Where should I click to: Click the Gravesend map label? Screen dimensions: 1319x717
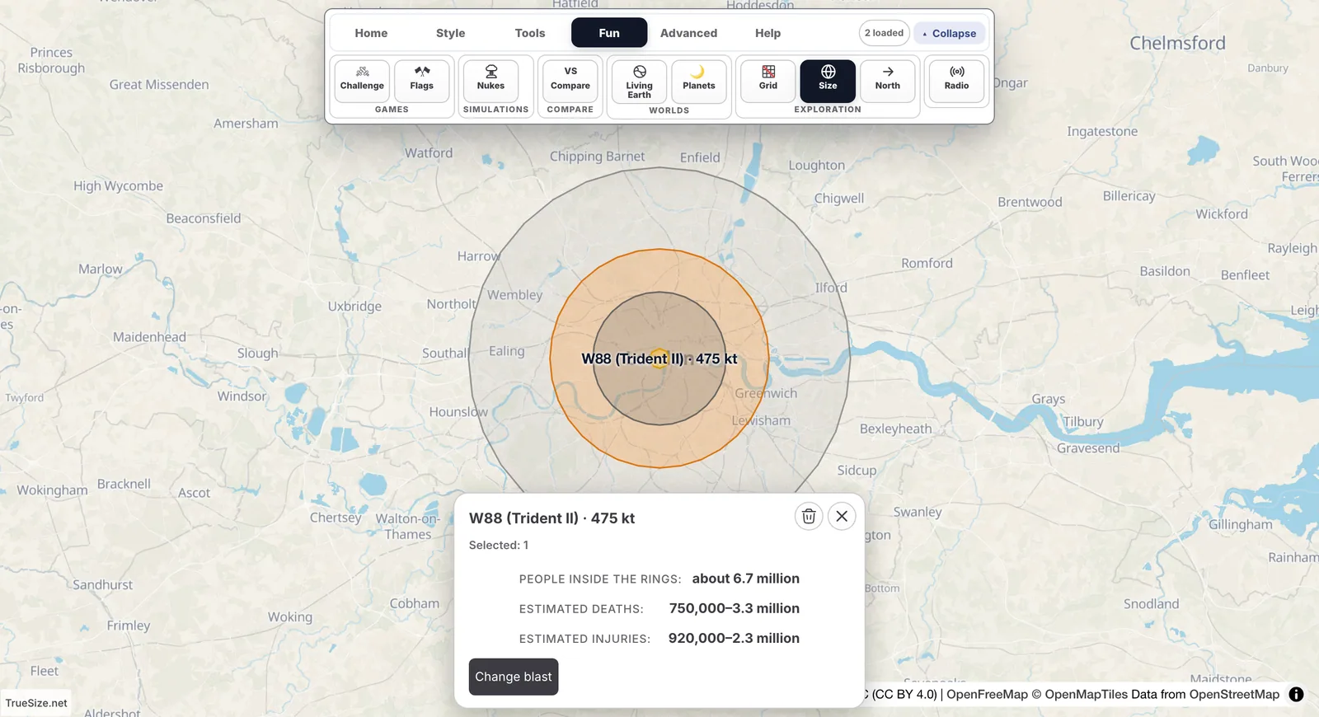1088,448
